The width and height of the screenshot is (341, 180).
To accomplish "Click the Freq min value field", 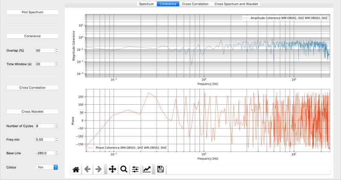I will coord(45,140).
